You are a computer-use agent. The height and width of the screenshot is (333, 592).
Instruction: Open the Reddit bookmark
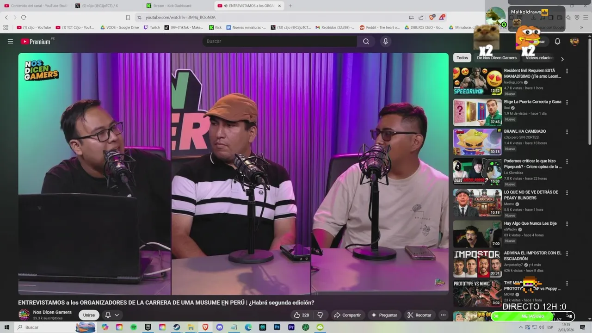380,27
